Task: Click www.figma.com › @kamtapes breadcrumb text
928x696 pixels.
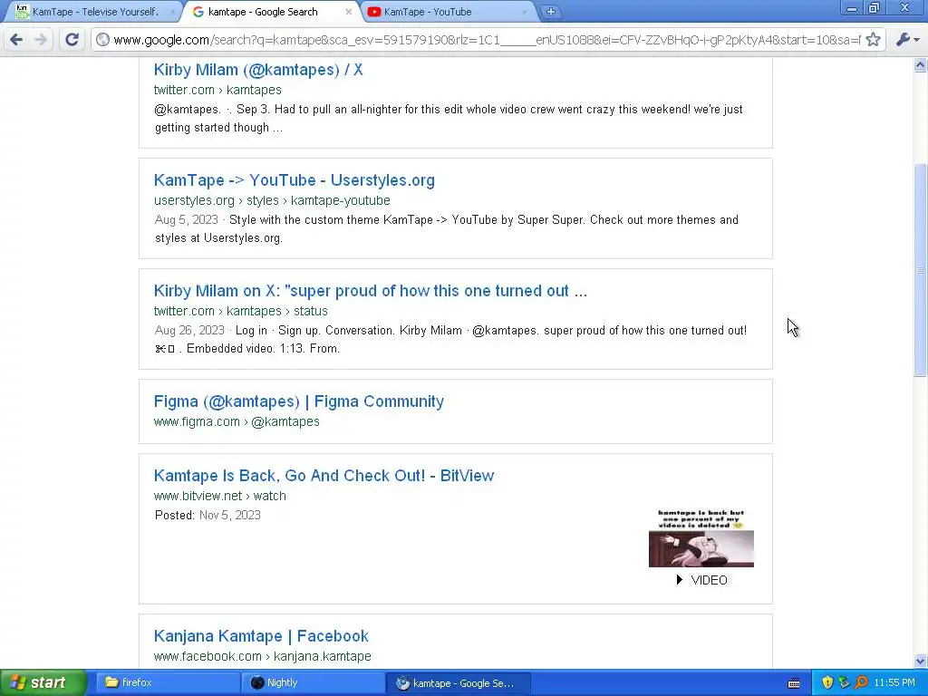Action: (237, 421)
